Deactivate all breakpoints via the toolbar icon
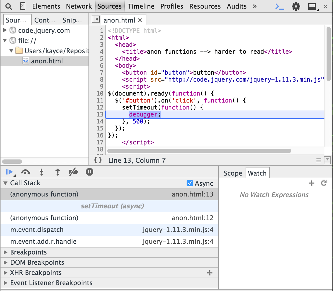The width and height of the screenshot is (333, 291). click(73, 172)
